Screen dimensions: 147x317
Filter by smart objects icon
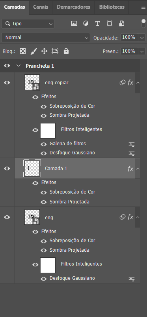click(121, 23)
